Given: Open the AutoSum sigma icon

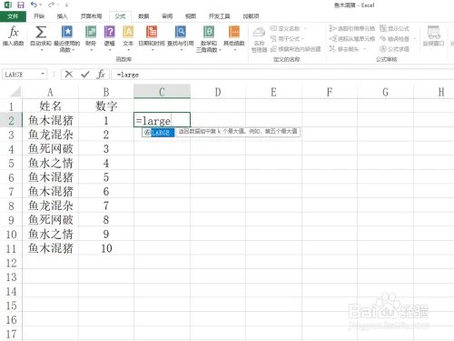Looking at the screenshot, I should click(41, 32).
